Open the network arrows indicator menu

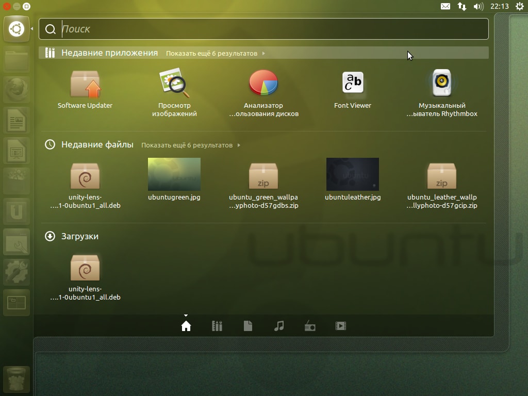pos(461,6)
